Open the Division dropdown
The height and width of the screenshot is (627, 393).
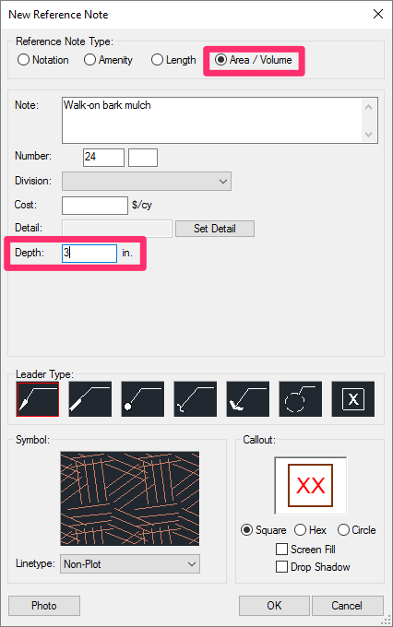click(147, 181)
